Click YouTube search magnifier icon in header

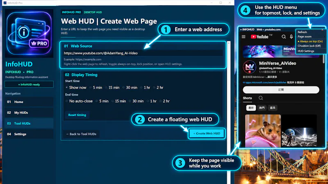pyautogui.click(x=284, y=37)
